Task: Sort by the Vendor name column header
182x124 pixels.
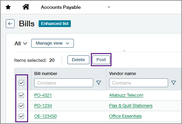Action: pos(122,74)
